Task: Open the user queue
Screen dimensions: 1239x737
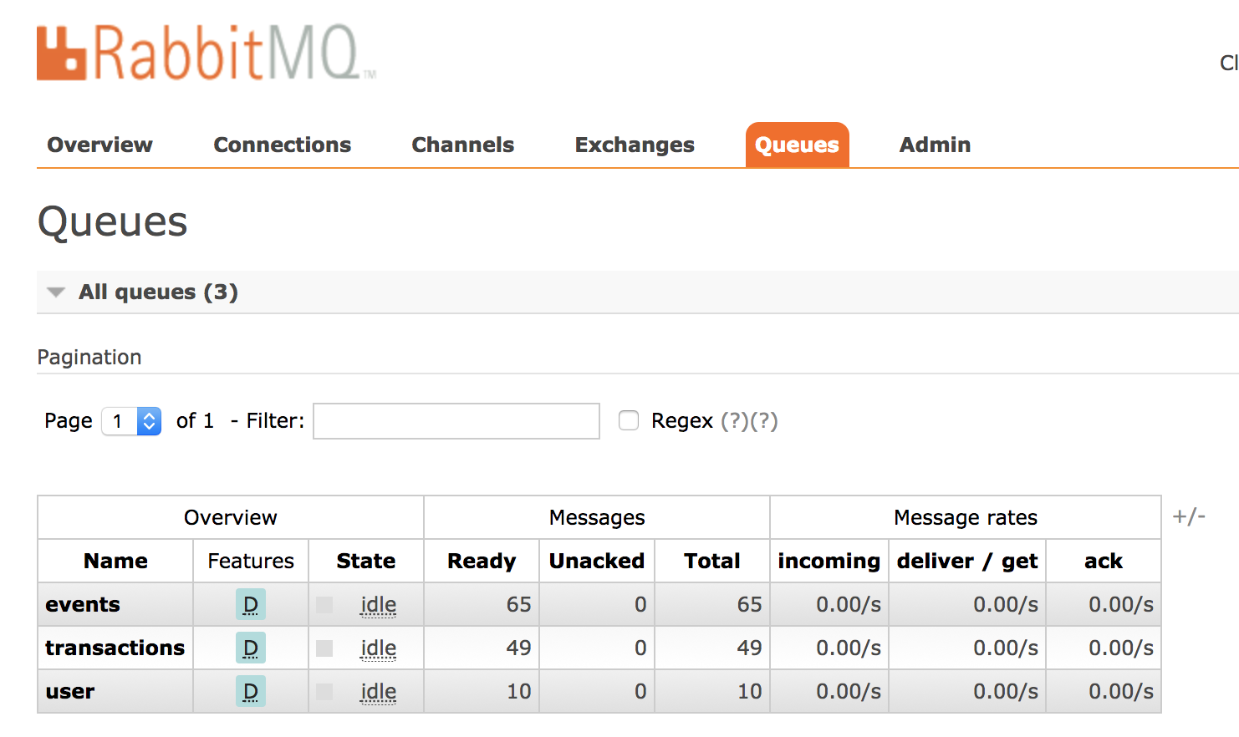Action: tap(70, 691)
